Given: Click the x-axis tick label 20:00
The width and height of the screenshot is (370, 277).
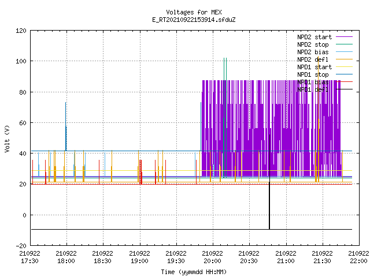Looking at the screenshot, I should (212, 261).
